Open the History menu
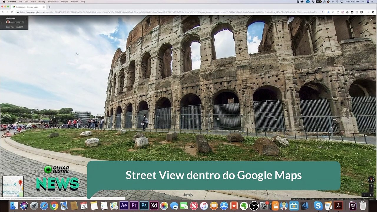Screen dimensions: 377x212 point(42,1)
